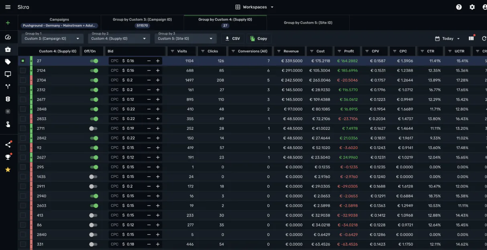The height and width of the screenshot is (250, 487).
Task: Click the trophy icon in sidebar
Action: pos(8,157)
